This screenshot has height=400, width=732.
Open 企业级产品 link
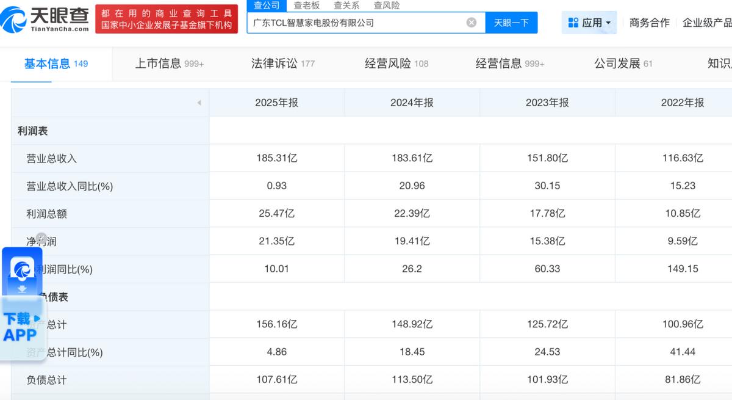click(707, 23)
